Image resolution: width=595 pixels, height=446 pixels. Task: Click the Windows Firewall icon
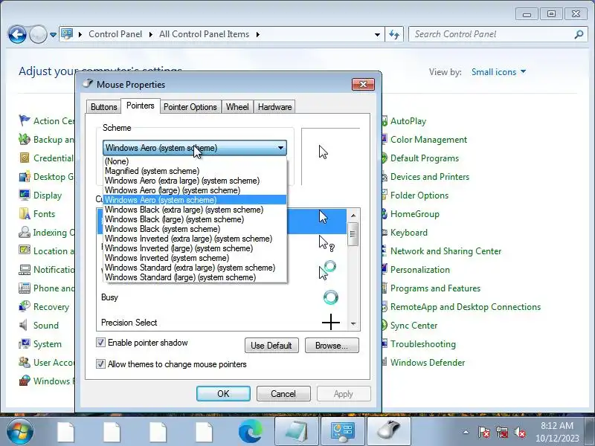coord(25,381)
